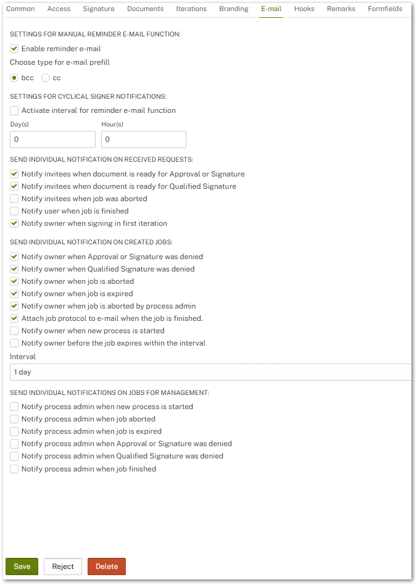Check Notify invitees when job was aborted
The image size is (417, 585).
click(x=14, y=199)
